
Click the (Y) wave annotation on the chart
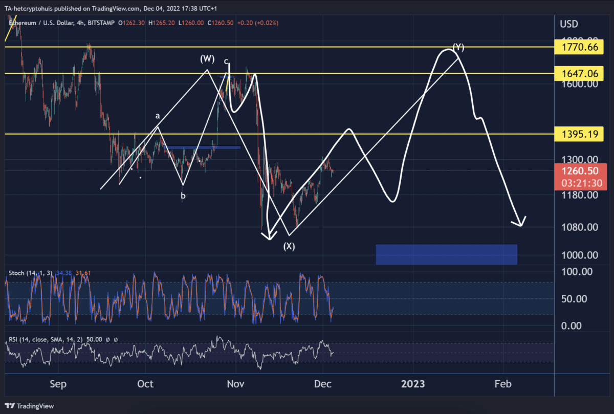point(458,47)
